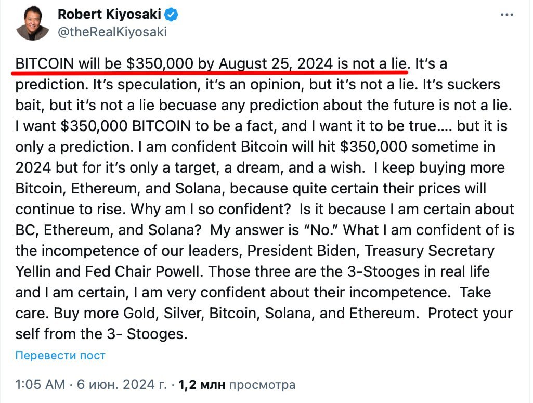Open the @theRealKiyosaki handle link

pos(112,32)
